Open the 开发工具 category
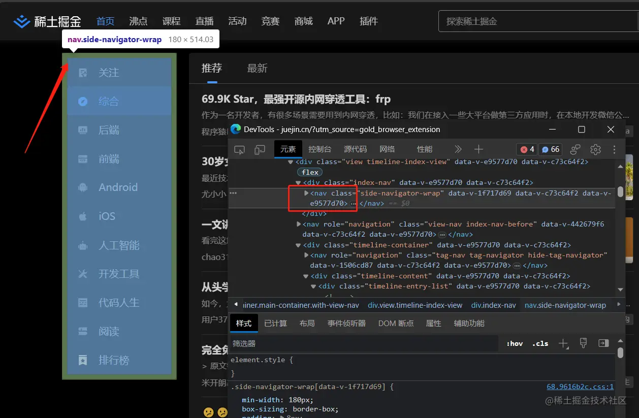This screenshot has height=418, width=639. pyautogui.click(x=119, y=274)
